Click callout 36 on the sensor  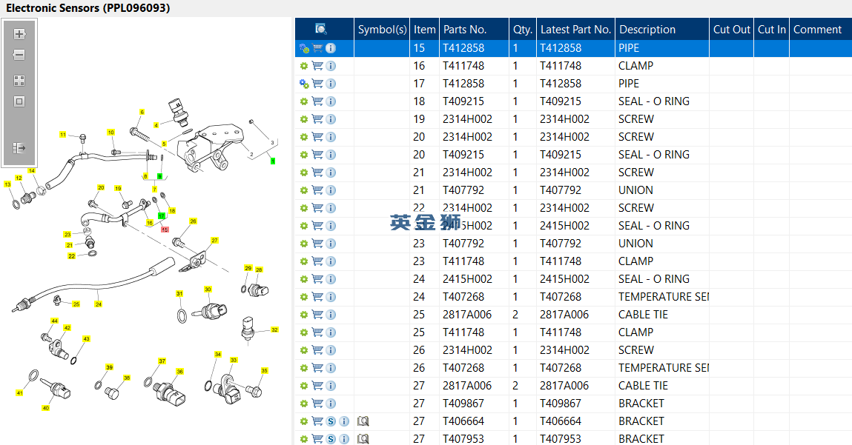pos(180,372)
